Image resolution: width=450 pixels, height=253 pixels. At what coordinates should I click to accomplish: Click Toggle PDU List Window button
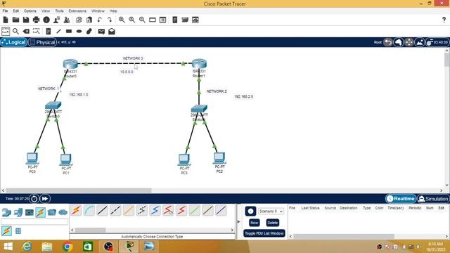click(x=264, y=233)
